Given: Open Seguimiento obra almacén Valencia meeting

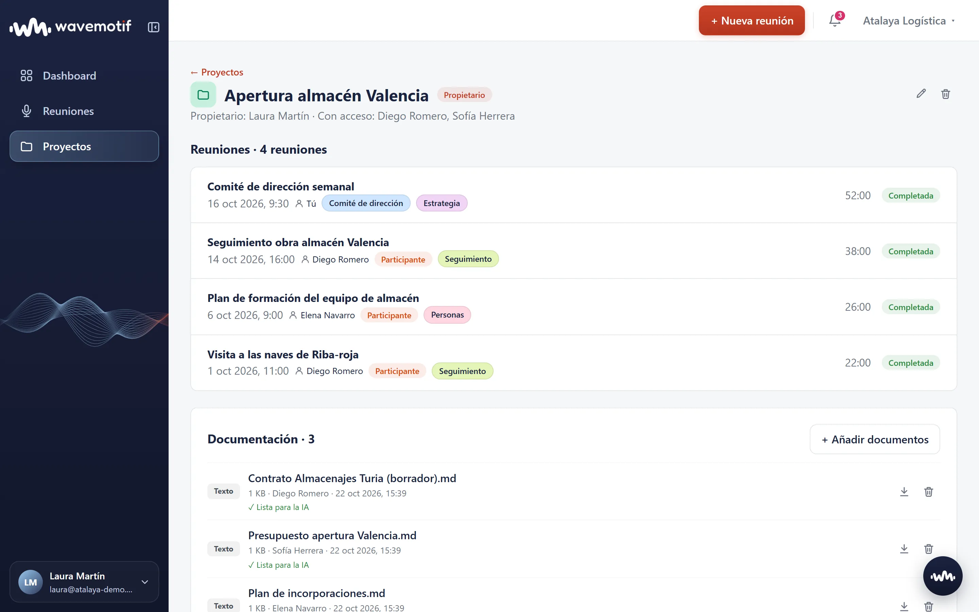Looking at the screenshot, I should click(574, 251).
